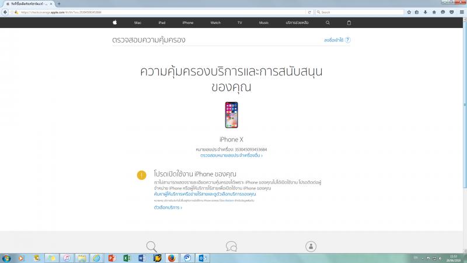The width and height of the screenshot is (467, 263).
Task: Open Internet Explorer from the taskbar
Action: click(96, 258)
